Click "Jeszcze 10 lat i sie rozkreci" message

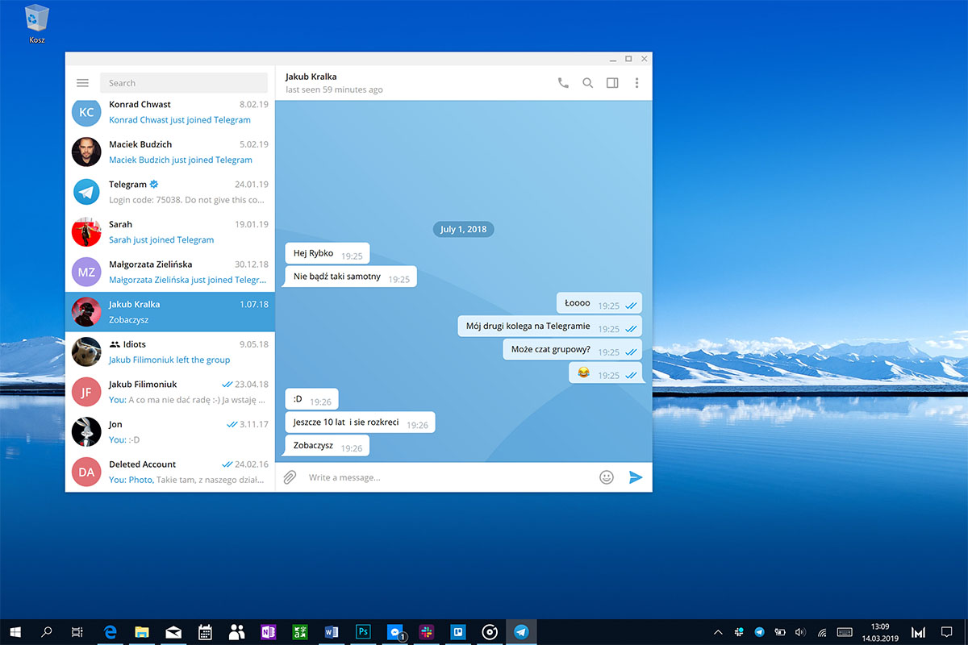click(x=361, y=422)
